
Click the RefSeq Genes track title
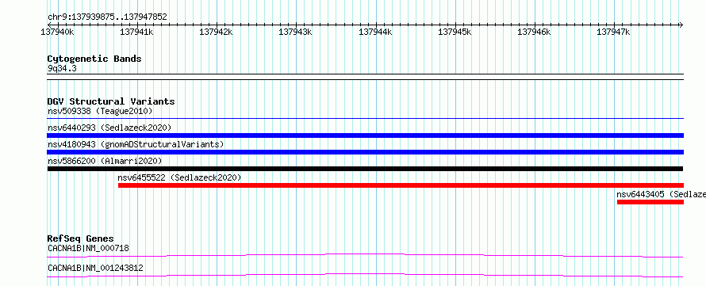81,238
